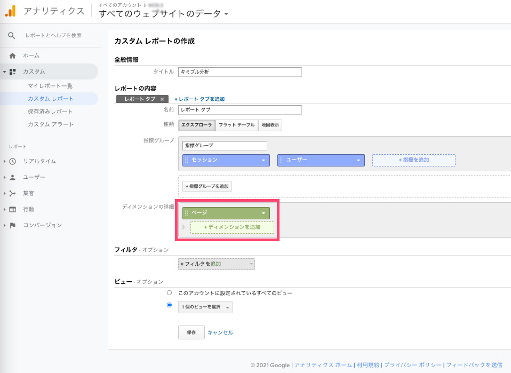Click the レポートとヘルプを検索 search field
Screen dimensions: 511x373
[53, 36]
